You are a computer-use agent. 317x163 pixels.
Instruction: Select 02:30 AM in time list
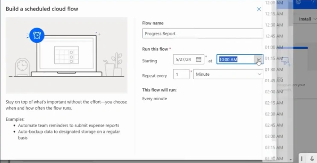(x=274, y=114)
